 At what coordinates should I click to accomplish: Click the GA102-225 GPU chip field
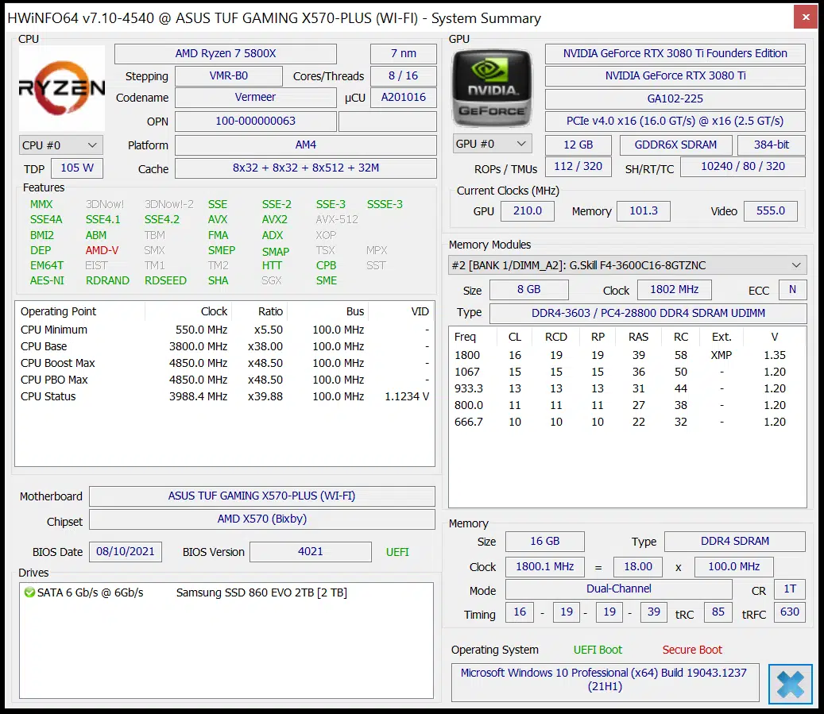tap(675, 98)
